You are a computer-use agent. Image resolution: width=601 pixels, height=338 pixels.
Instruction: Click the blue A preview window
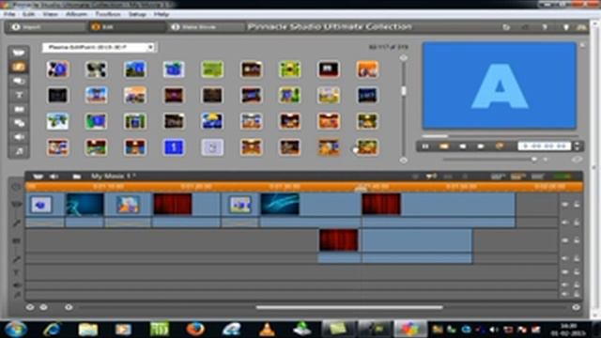point(500,85)
